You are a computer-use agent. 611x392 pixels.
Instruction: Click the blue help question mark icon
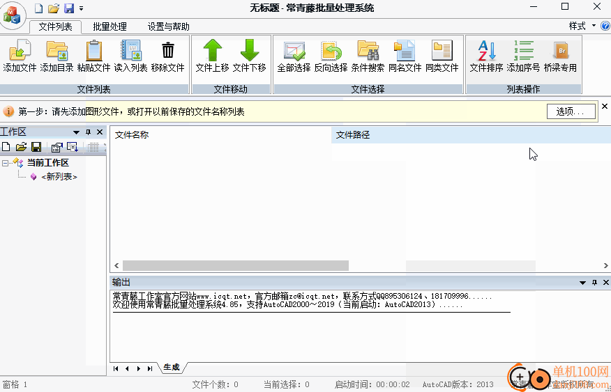coord(605,26)
